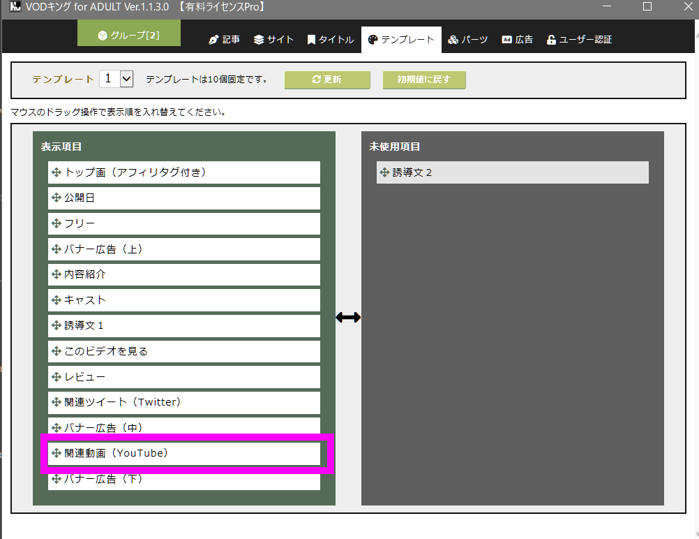The image size is (699, 539).
Task: Click the move handle icon beside 公開日
Action: point(57,198)
